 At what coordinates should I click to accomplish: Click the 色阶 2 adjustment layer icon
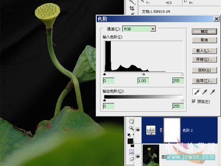tap(151, 130)
